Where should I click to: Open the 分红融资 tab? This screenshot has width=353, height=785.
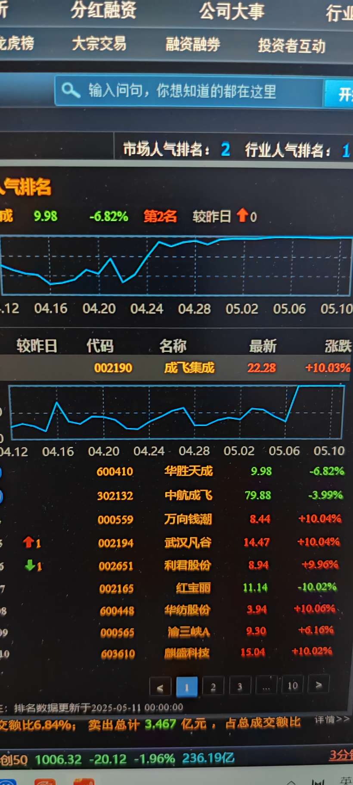point(104,10)
